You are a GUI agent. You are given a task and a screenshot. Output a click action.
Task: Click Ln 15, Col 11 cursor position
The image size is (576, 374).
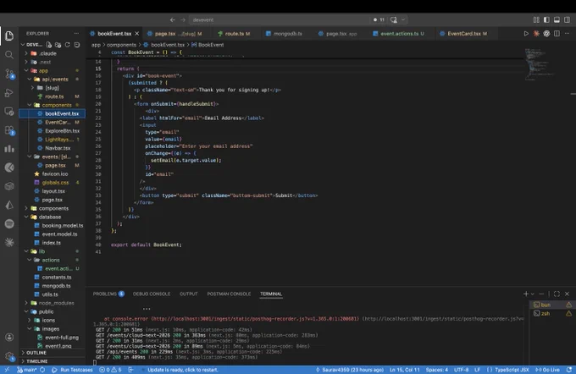click(404, 370)
